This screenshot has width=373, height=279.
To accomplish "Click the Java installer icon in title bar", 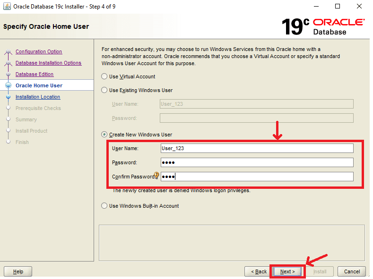I will [x=7, y=7].
